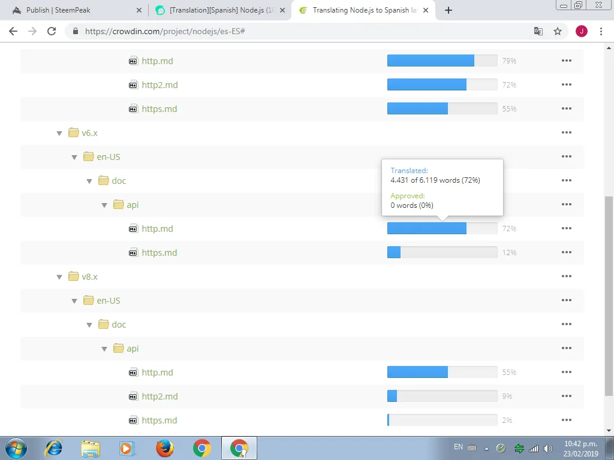
Task: Collapse the en-US folder under v8.x
Action: coord(74,301)
